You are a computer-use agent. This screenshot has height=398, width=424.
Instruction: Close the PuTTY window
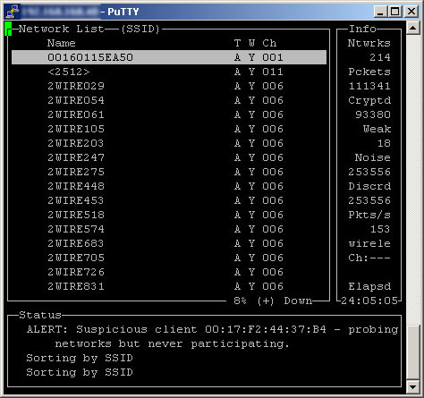click(411, 12)
